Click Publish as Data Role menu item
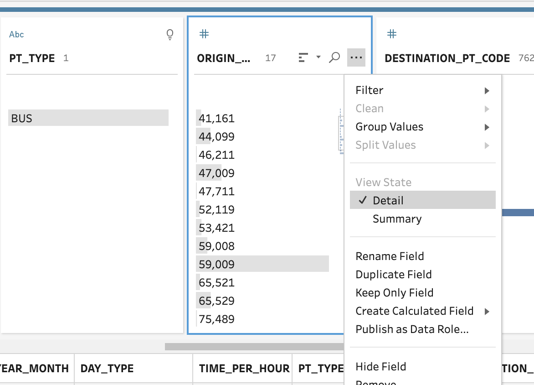Screen dimensions: 534x385 (x=412, y=329)
